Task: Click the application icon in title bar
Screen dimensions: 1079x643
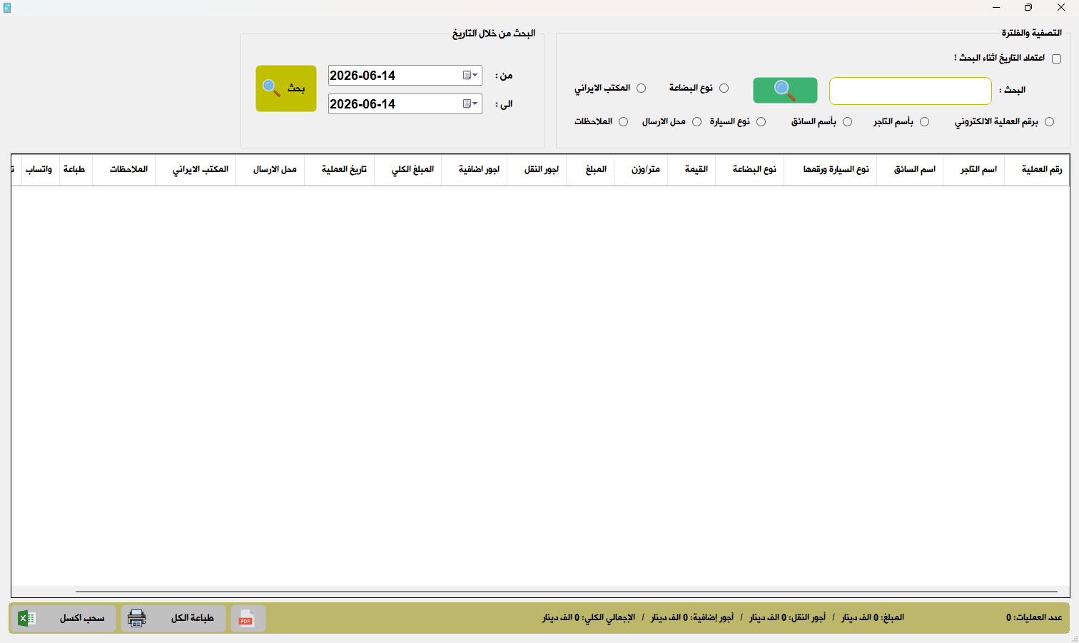Action: point(7,8)
